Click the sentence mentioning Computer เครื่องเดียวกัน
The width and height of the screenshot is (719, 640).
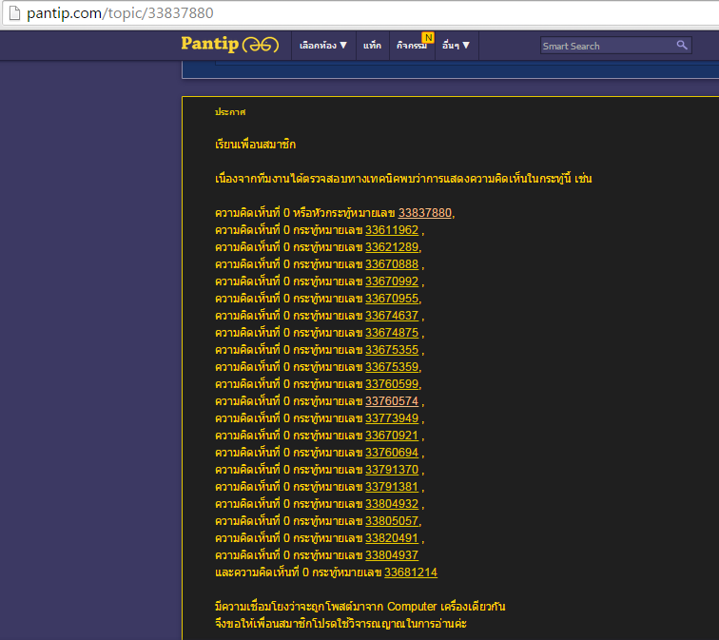(359, 606)
